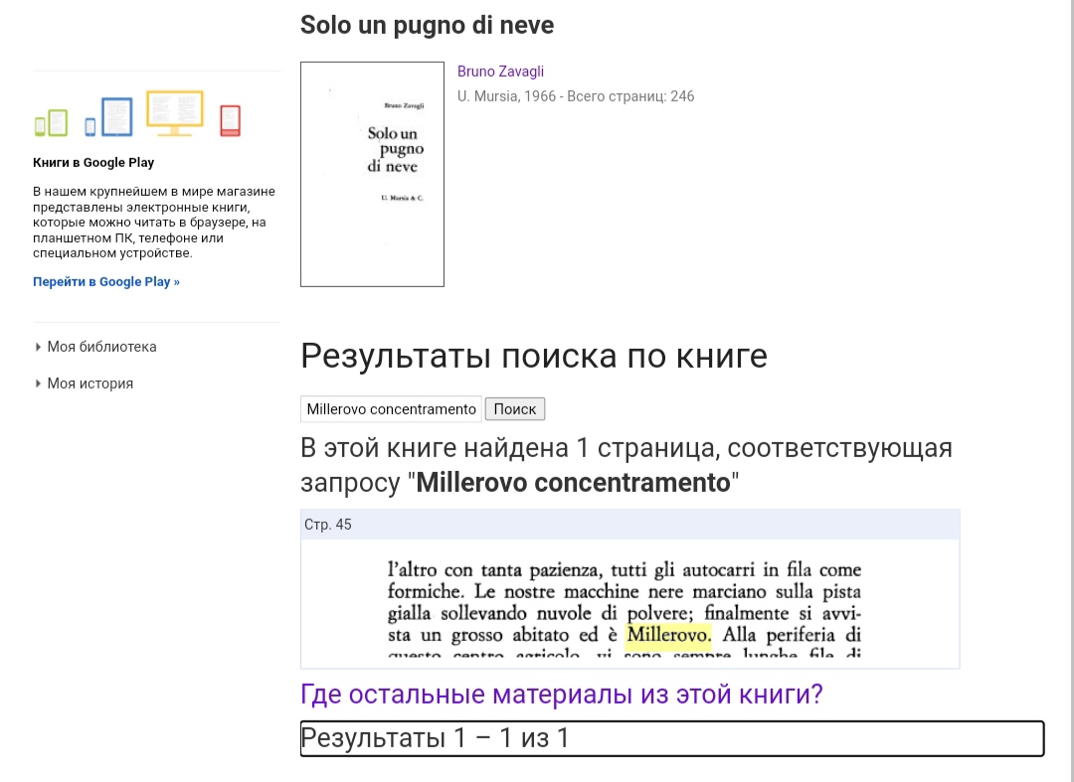Open the Bruno Zavagli author link
The height and width of the screenshot is (782, 1074).
[x=500, y=72]
